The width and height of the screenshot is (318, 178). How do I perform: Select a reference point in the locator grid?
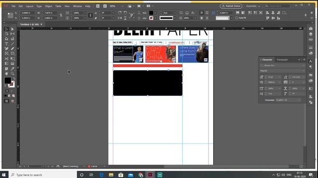(10, 15)
